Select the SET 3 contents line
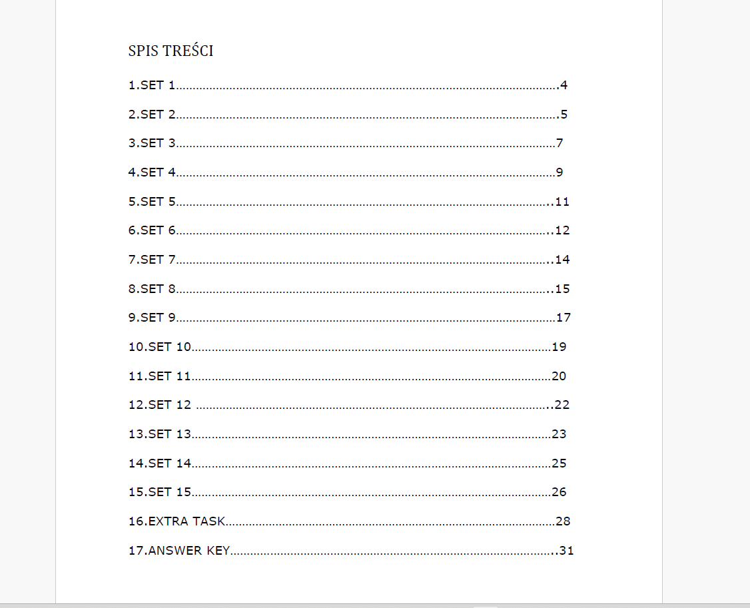Viewport: 750px width, 608px height. (152, 143)
